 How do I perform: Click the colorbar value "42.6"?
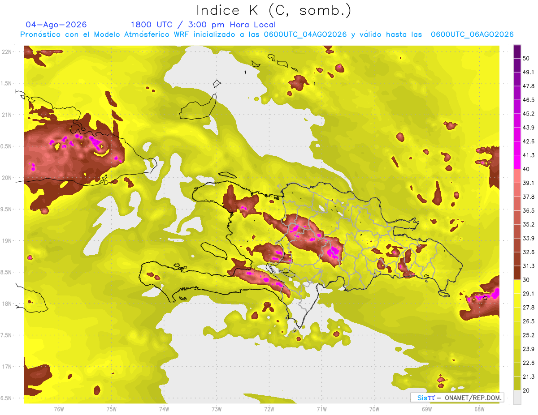pos(529,141)
